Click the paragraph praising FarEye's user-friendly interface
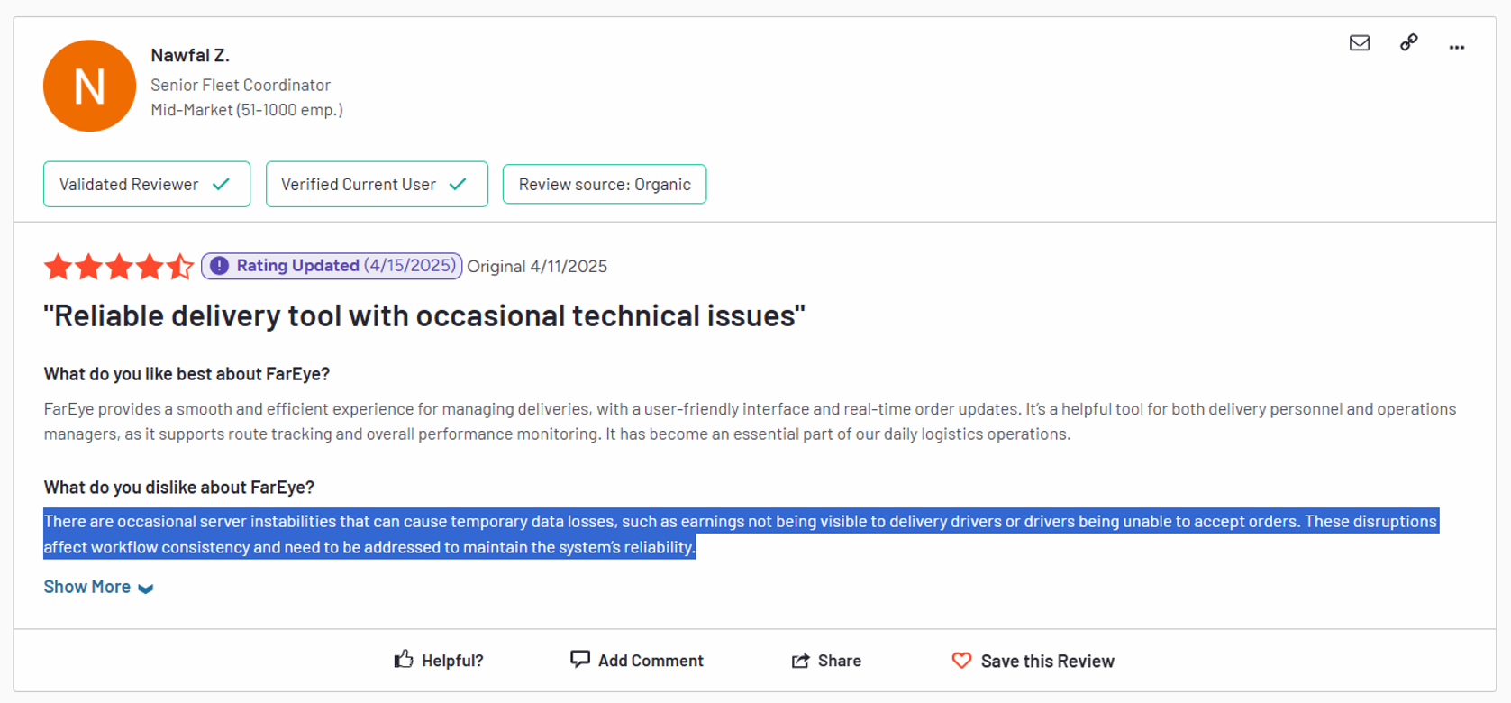Screen dimensions: 1511x703 coord(750,422)
